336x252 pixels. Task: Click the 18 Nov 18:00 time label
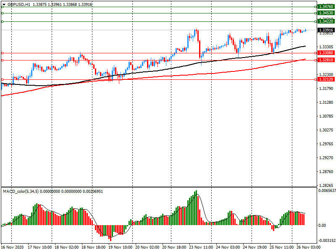click(x=93, y=247)
